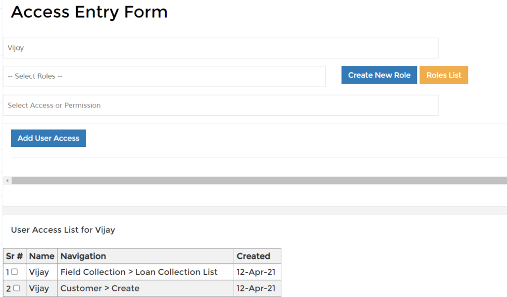Click the horizontal scrollbar track
This screenshot has width=507, height=297.
pos(259,181)
